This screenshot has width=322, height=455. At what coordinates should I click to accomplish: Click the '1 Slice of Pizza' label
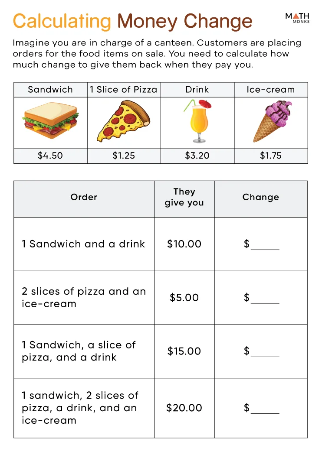(124, 90)
